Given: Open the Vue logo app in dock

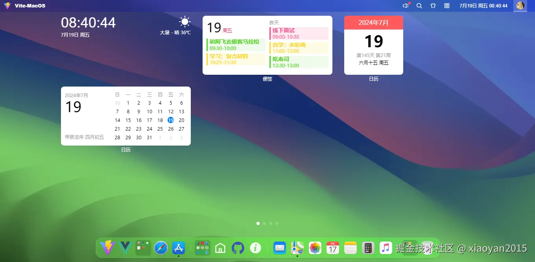Looking at the screenshot, I should (x=125, y=248).
